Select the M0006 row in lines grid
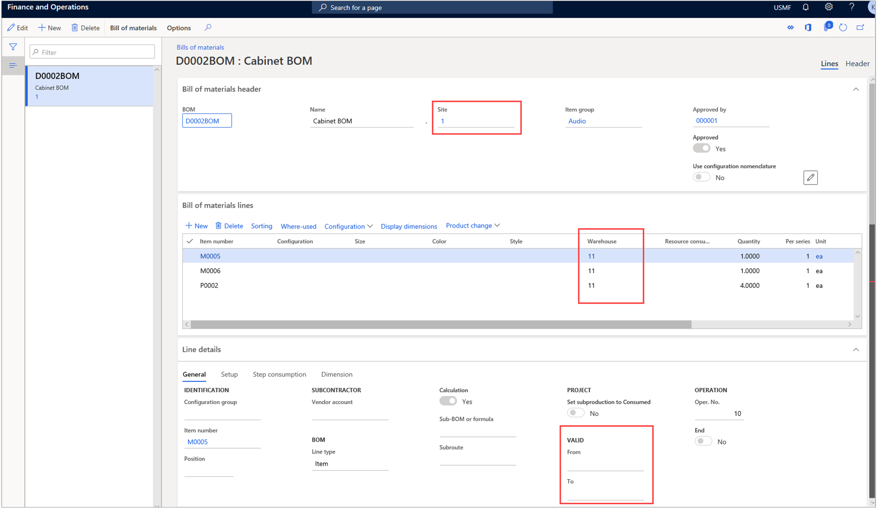This screenshot has height=508, width=877. (518, 271)
